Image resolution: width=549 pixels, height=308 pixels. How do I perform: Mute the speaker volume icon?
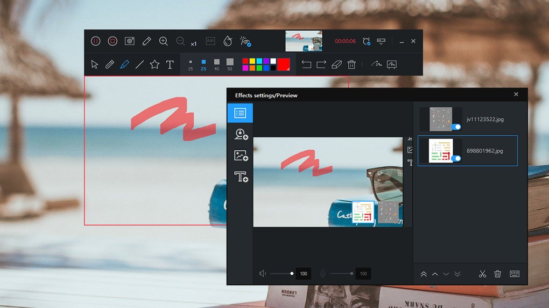click(x=263, y=274)
